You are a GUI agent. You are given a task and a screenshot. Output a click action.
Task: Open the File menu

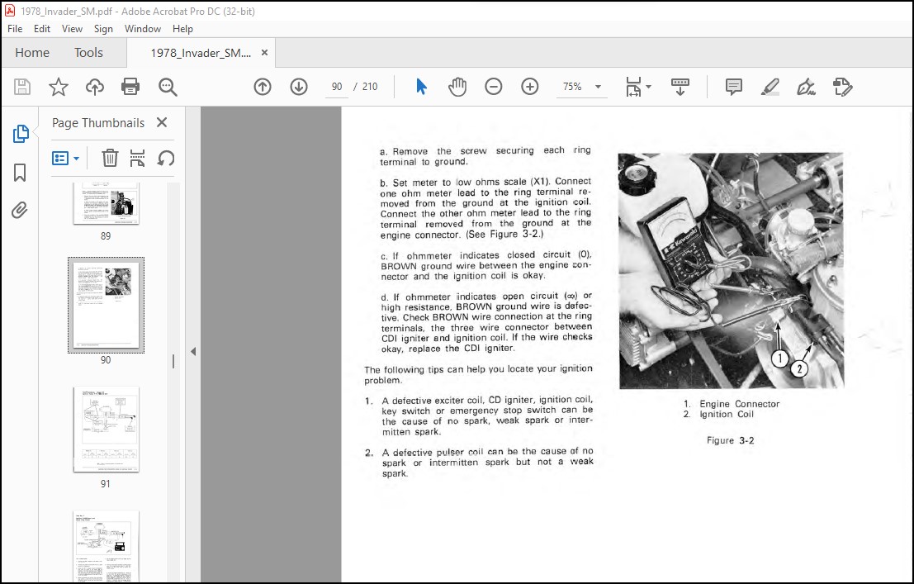[x=15, y=29]
